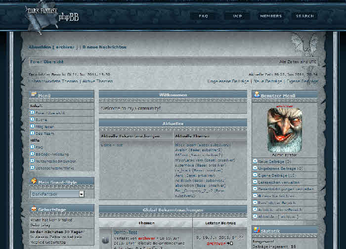Click the info icon beside Demo-Test announcement
Image resolution: width=346 pixels, height=249 pixels.
coord(105,240)
